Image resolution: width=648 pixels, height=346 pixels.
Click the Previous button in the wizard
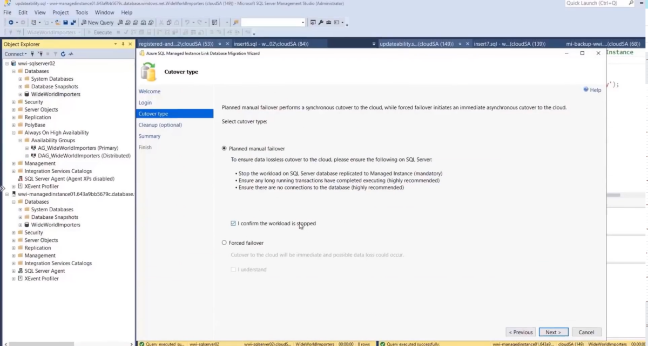521,332
